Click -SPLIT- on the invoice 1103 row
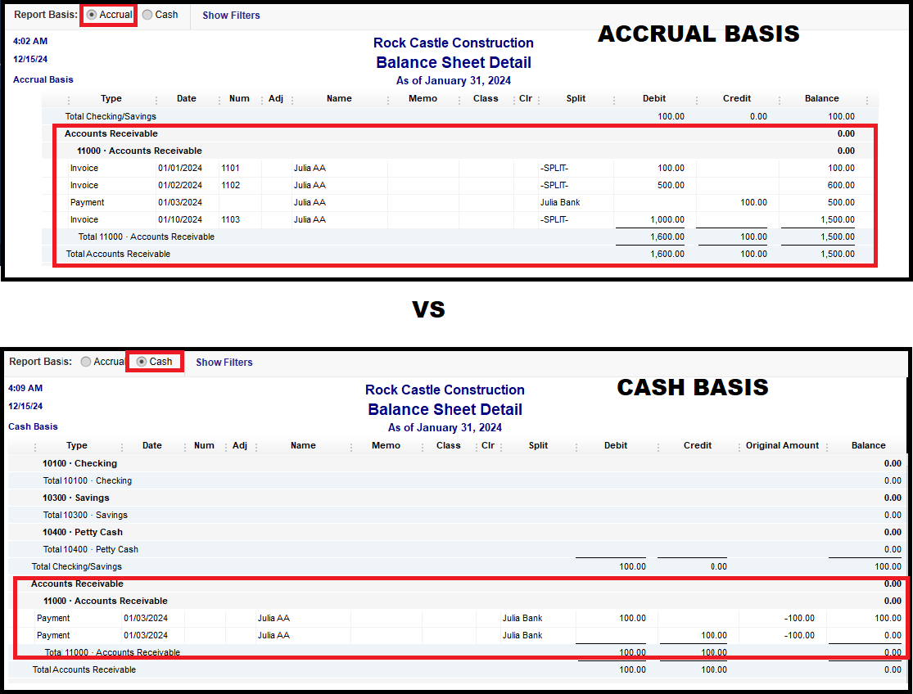The image size is (913, 694). tap(554, 220)
